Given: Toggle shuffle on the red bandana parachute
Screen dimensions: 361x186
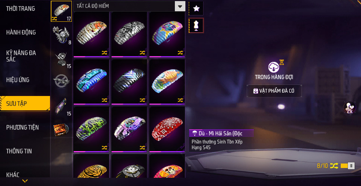Looking at the screenshot, I should pyautogui.click(x=180, y=147).
